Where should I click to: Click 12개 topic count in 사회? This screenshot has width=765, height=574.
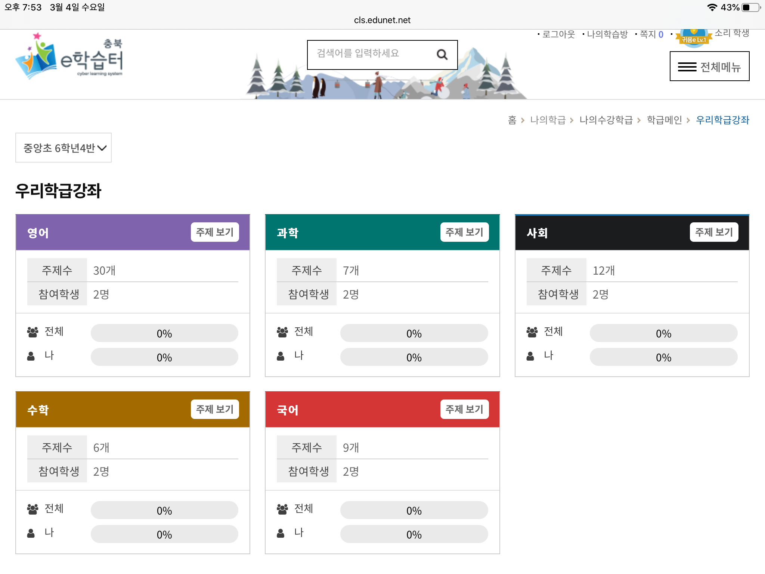click(x=604, y=270)
